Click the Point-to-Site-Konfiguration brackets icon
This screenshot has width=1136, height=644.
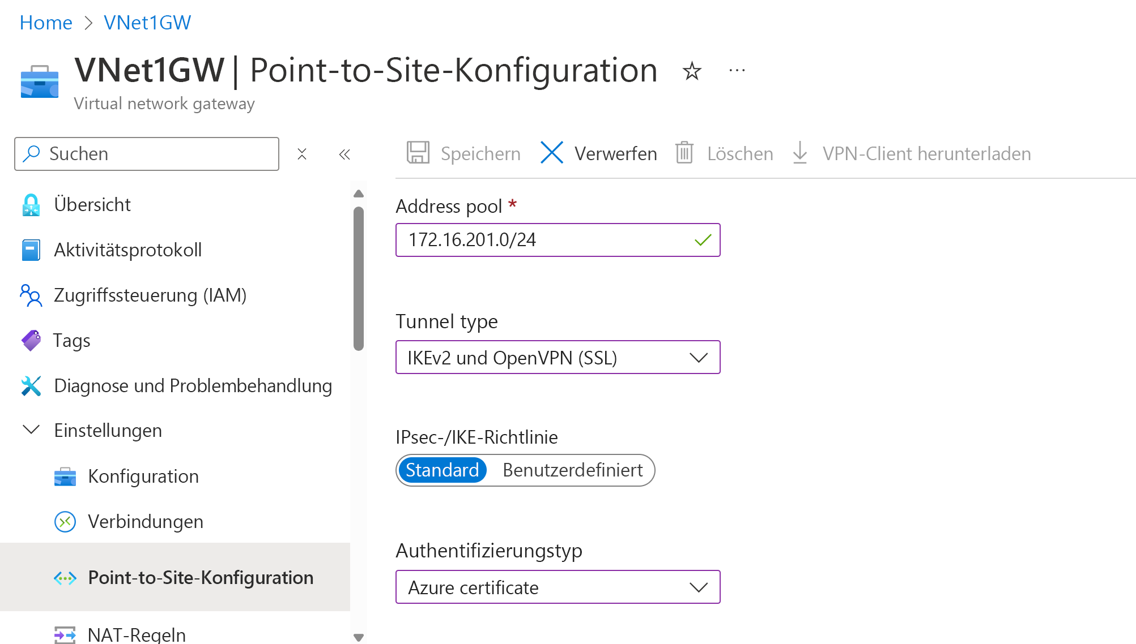point(65,578)
